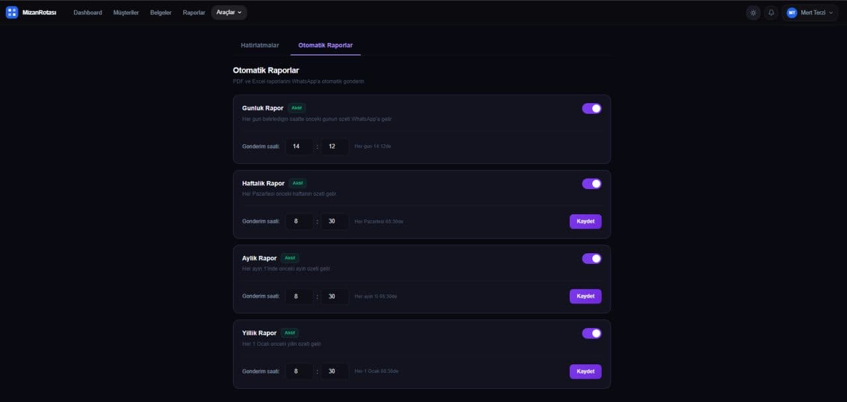847x402 pixels.
Task: Open the Belgeler menu item
Action: pos(161,13)
